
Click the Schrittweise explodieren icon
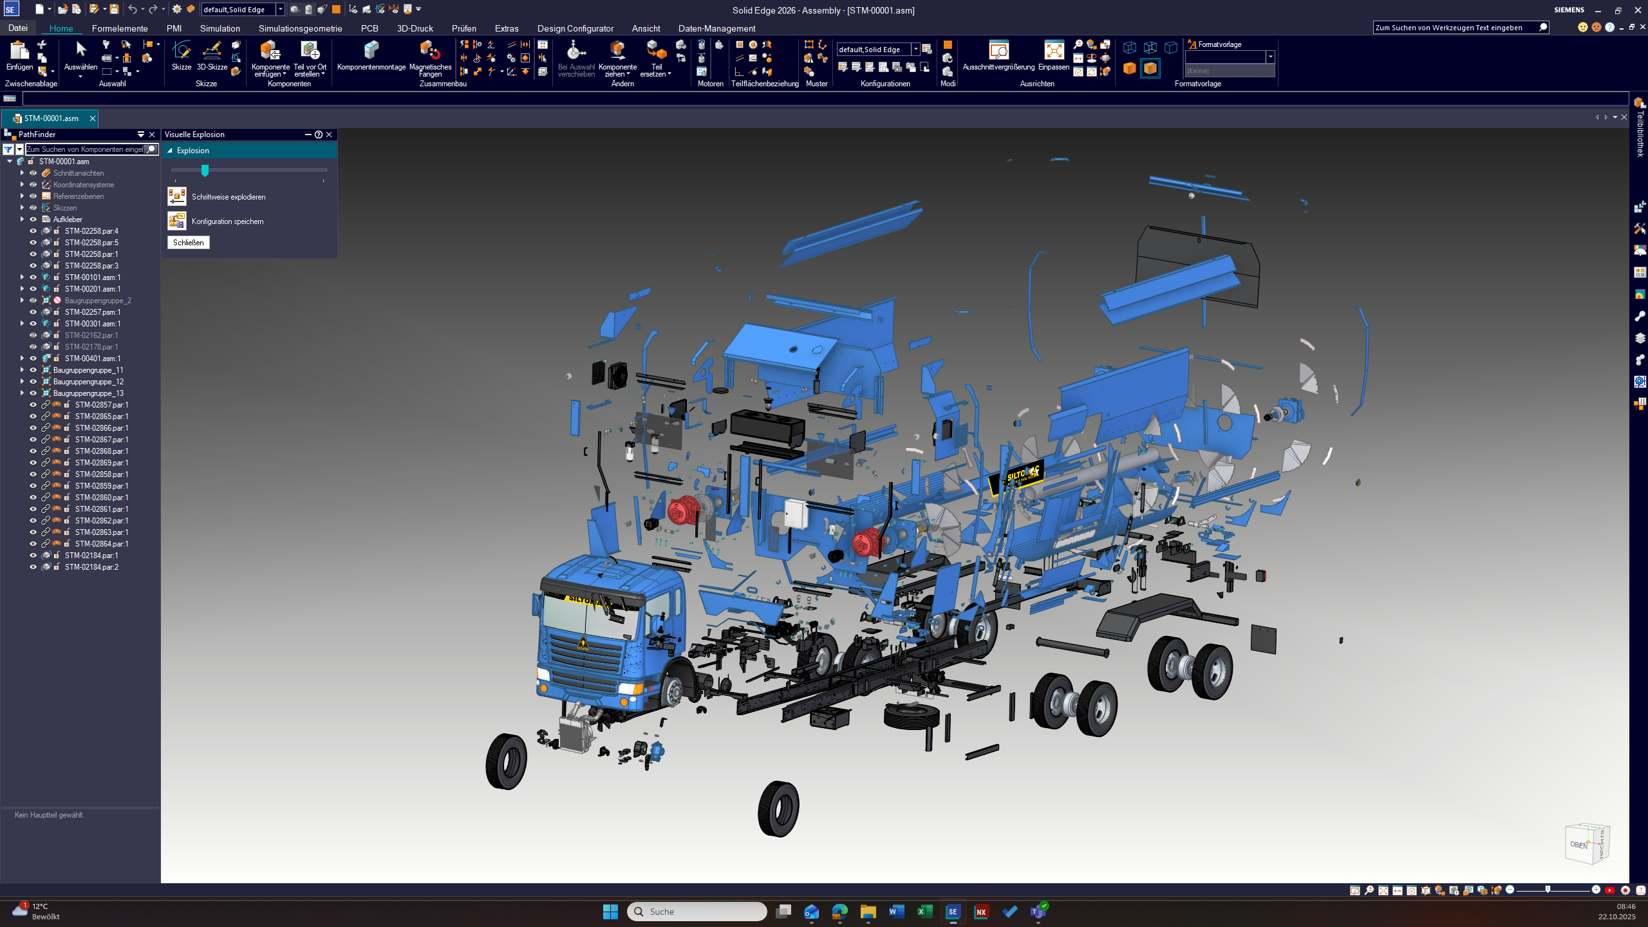coord(177,196)
